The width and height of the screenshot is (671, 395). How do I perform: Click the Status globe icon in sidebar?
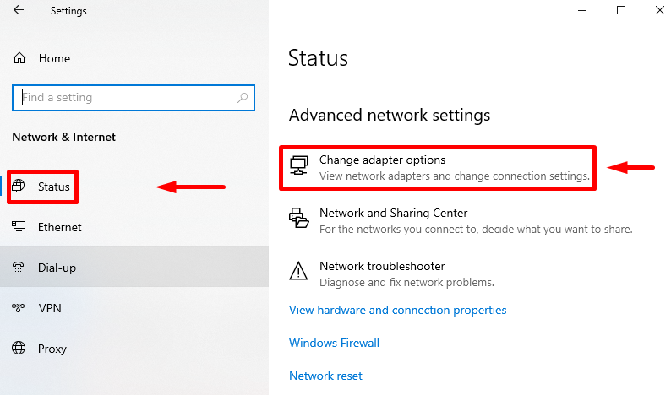[x=19, y=186]
